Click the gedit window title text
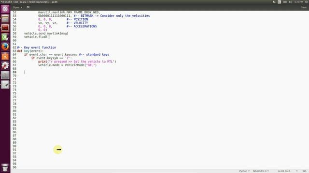The image size is (309, 173). (29, 2)
